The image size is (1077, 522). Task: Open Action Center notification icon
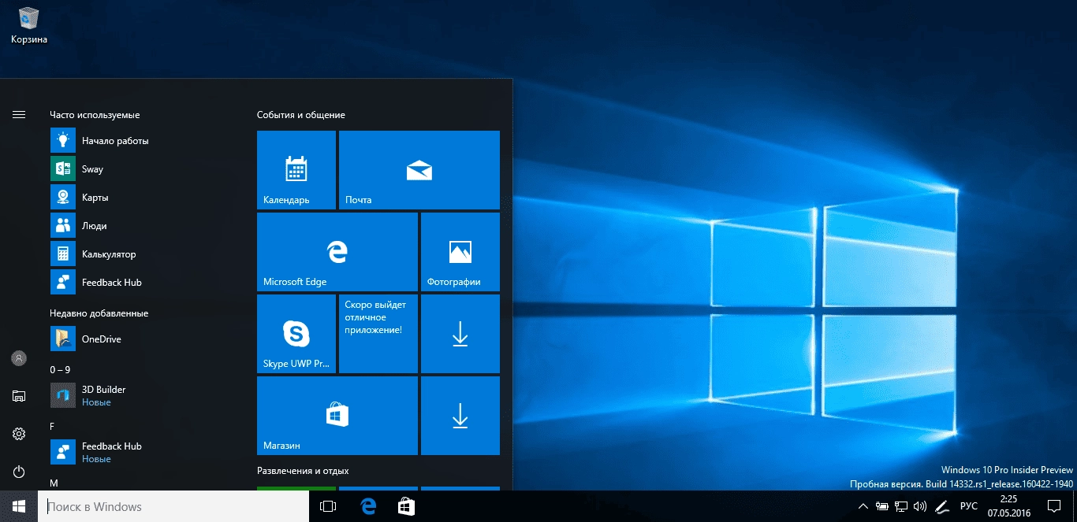1053,506
